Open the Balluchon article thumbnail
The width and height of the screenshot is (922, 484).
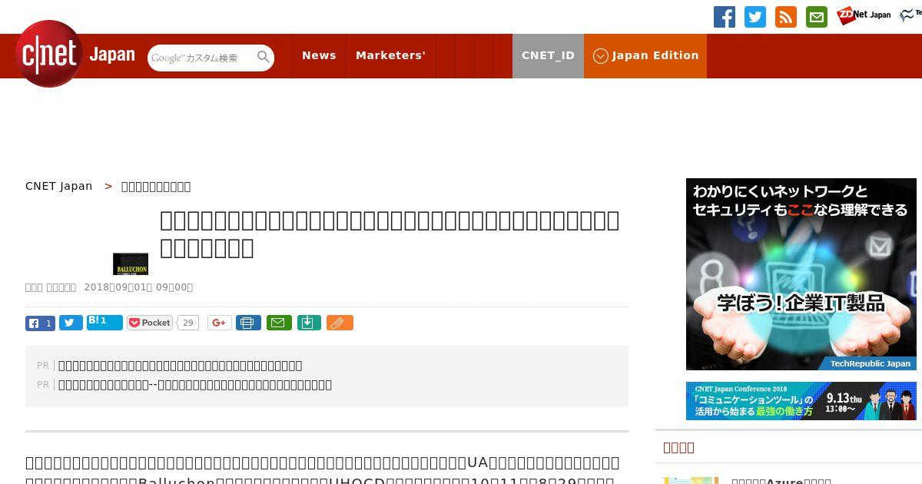click(131, 264)
